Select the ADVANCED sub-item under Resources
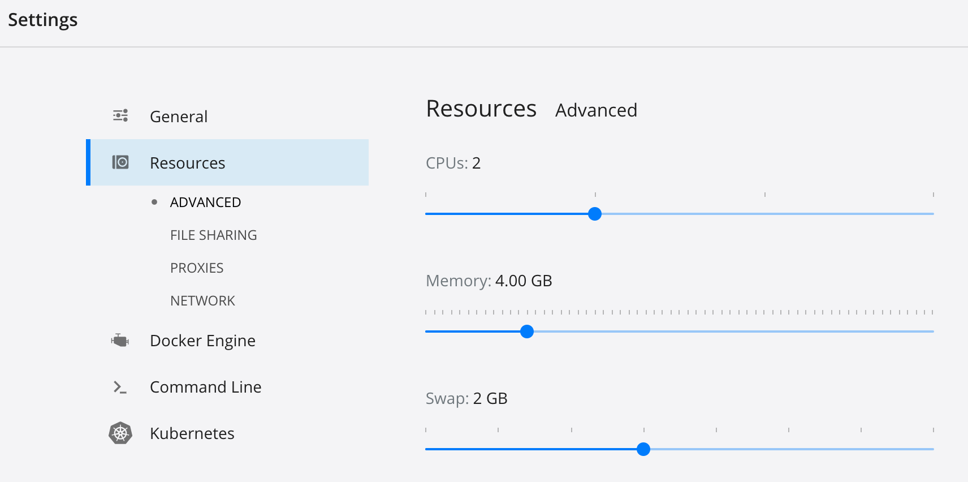Image resolution: width=968 pixels, height=482 pixels. (205, 203)
